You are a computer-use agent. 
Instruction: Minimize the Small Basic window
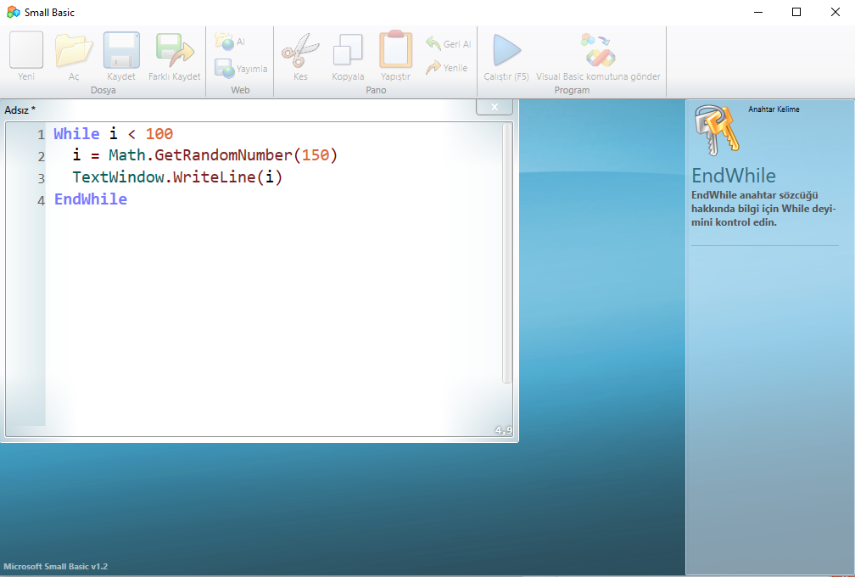[x=758, y=12]
